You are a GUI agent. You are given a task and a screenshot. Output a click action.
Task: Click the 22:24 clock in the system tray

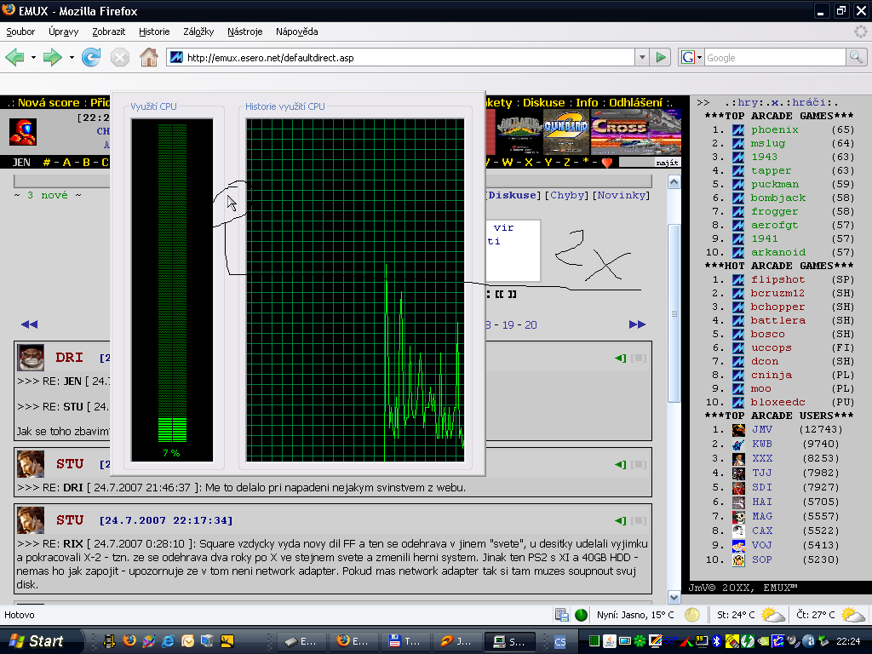848,641
